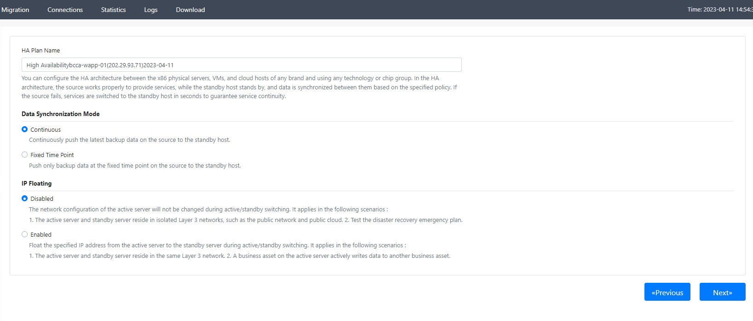Image resolution: width=753 pixels, height=321 pixels.
Task: Click the 'IP Floating' section heading
Action: tap(36, 183)
